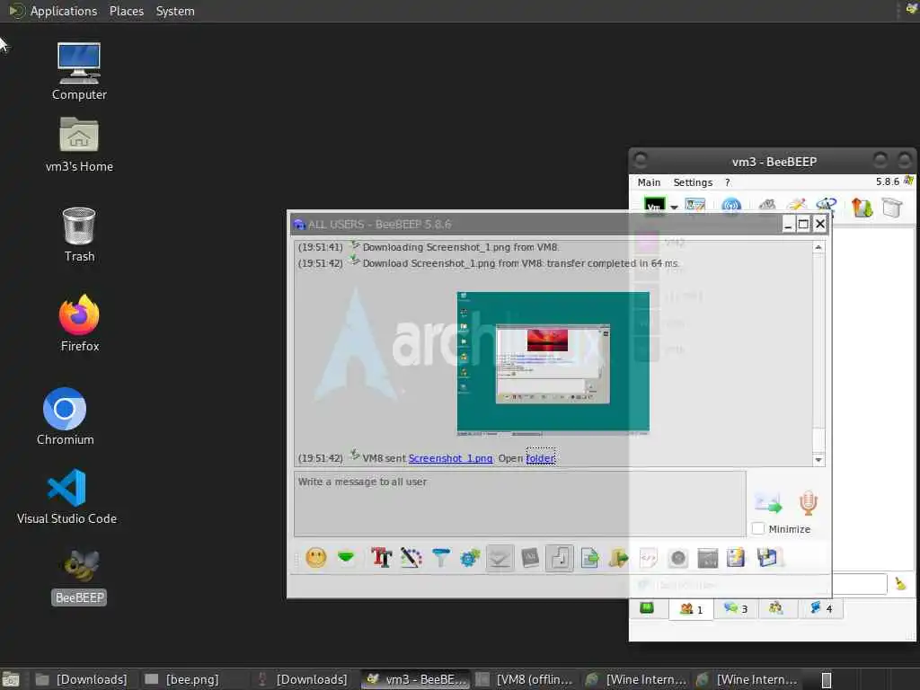The width and height of the screenshot is (920, 690).
Task: Click the gray round record icon
Action: 677,557
